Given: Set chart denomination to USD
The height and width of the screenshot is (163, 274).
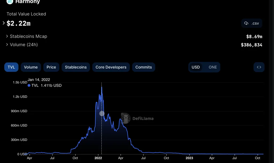Looking at the screenshot, I should click(196, 67).
